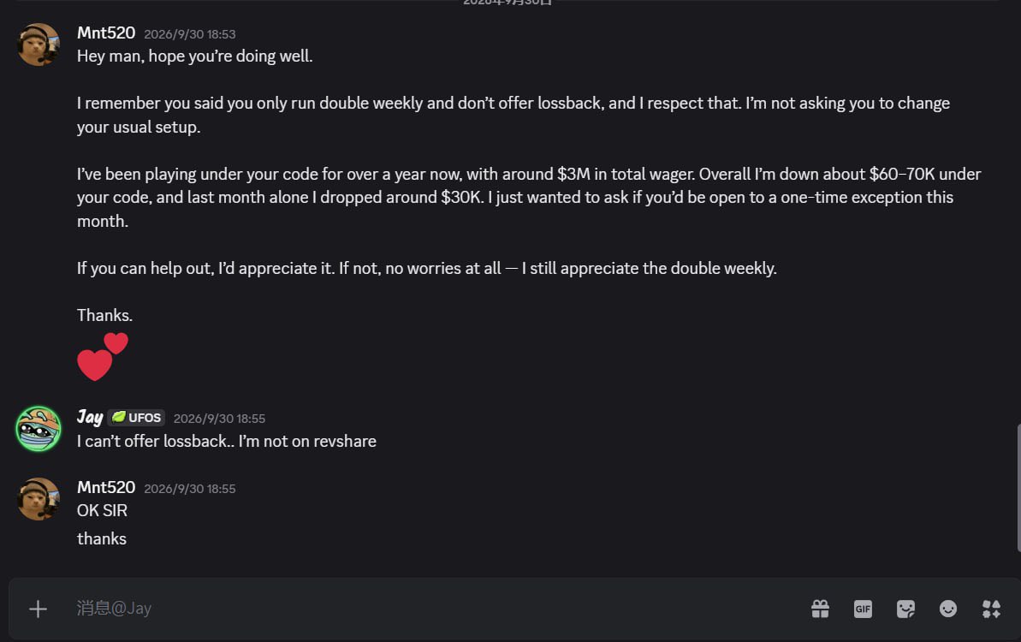
Task: Click the Jay username
Action: (90, 417)
